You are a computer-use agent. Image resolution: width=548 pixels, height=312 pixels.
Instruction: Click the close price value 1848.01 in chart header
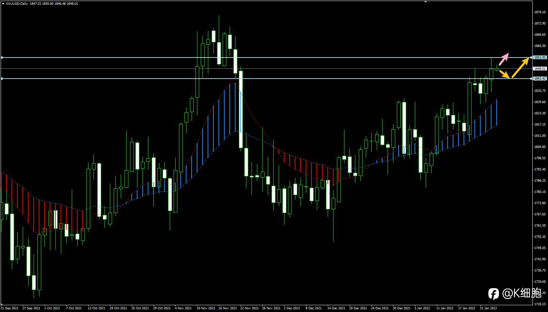pyautogui.click(x=73, y=4)
